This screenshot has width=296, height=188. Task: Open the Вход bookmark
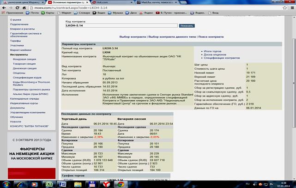[213, 13]
